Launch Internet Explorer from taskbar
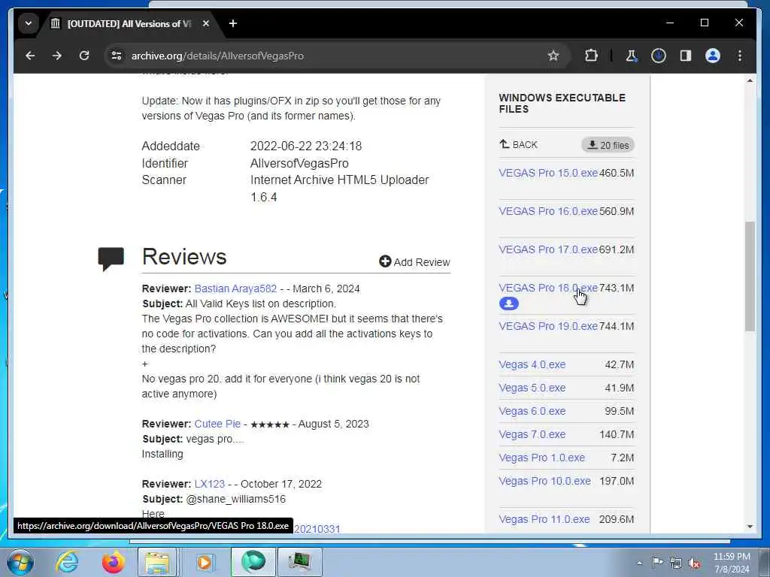 (67, 562)
